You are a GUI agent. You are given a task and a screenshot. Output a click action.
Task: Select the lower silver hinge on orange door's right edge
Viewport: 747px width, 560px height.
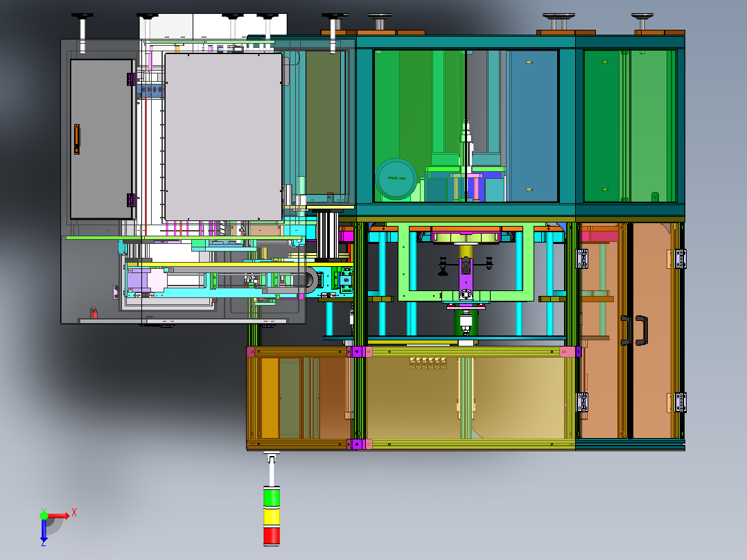(680, 402)
